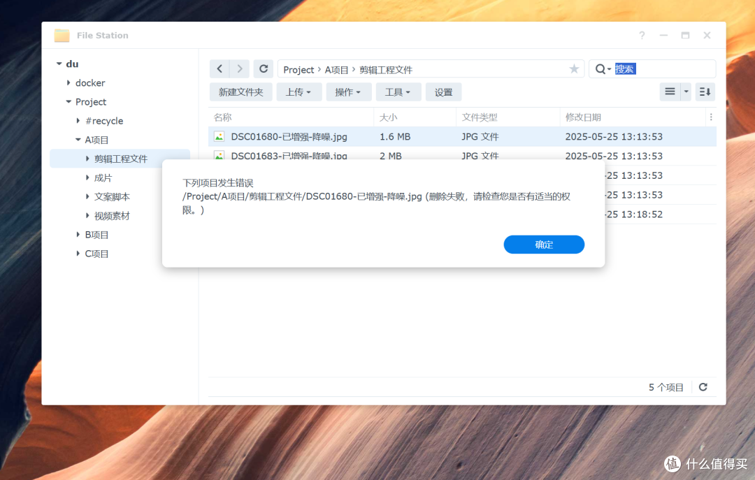Expand the B项目 folder arrow
Screen dimensions: 755x480
pos(78,235)
